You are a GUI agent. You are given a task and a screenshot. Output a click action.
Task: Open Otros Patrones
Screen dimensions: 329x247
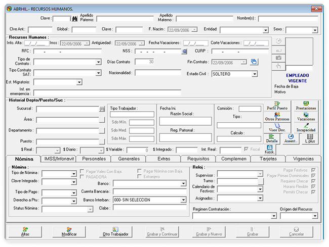point(277,117)
